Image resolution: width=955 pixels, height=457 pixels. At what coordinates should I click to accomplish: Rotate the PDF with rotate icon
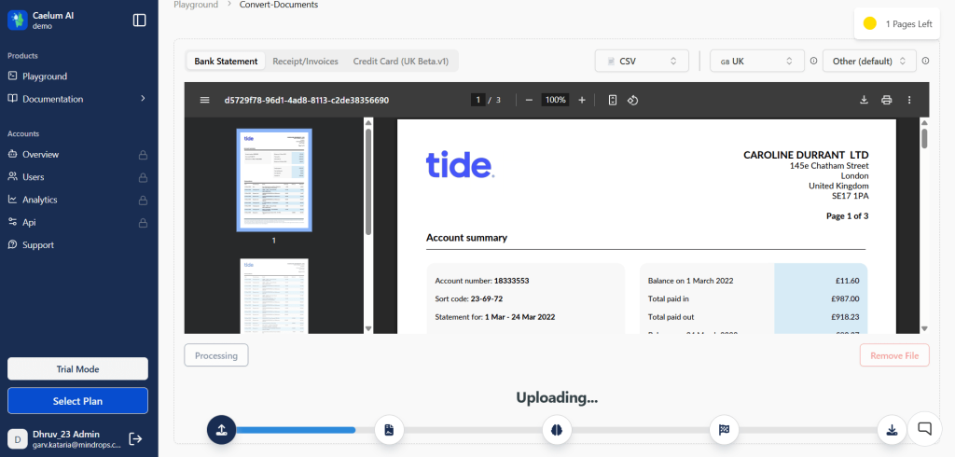tap(633, 100)
